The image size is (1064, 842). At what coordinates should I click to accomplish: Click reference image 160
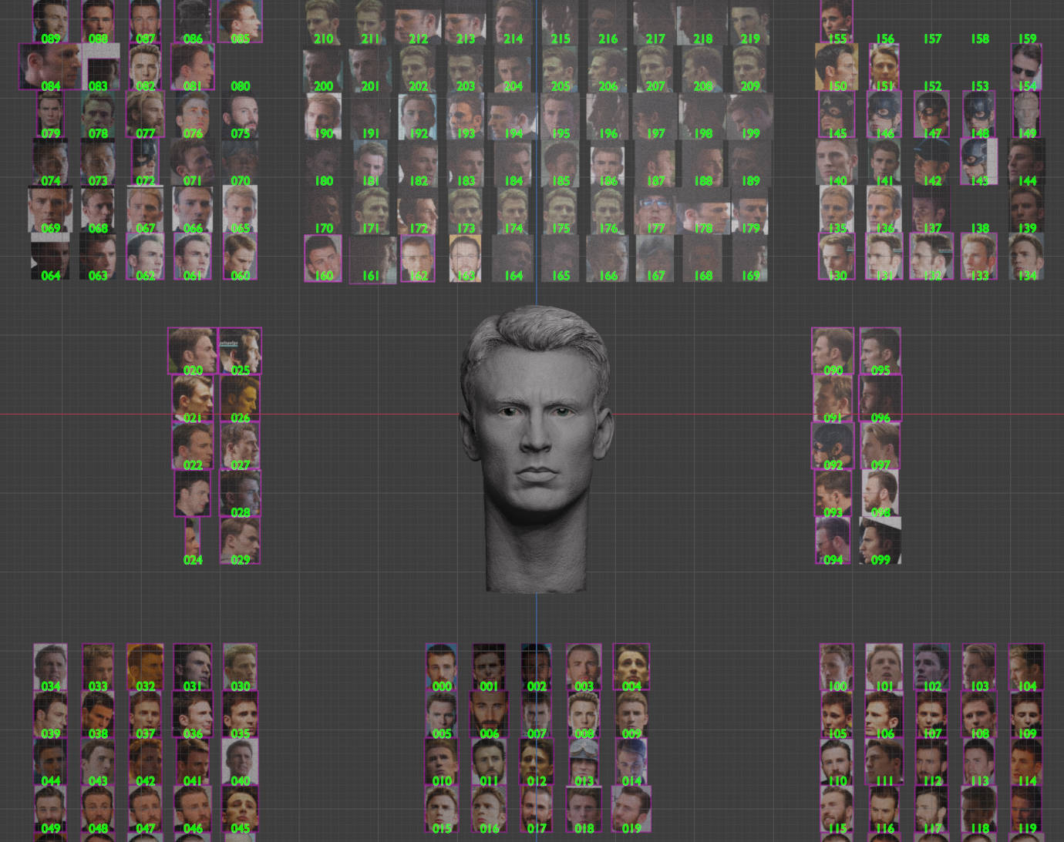pos(323,257)
